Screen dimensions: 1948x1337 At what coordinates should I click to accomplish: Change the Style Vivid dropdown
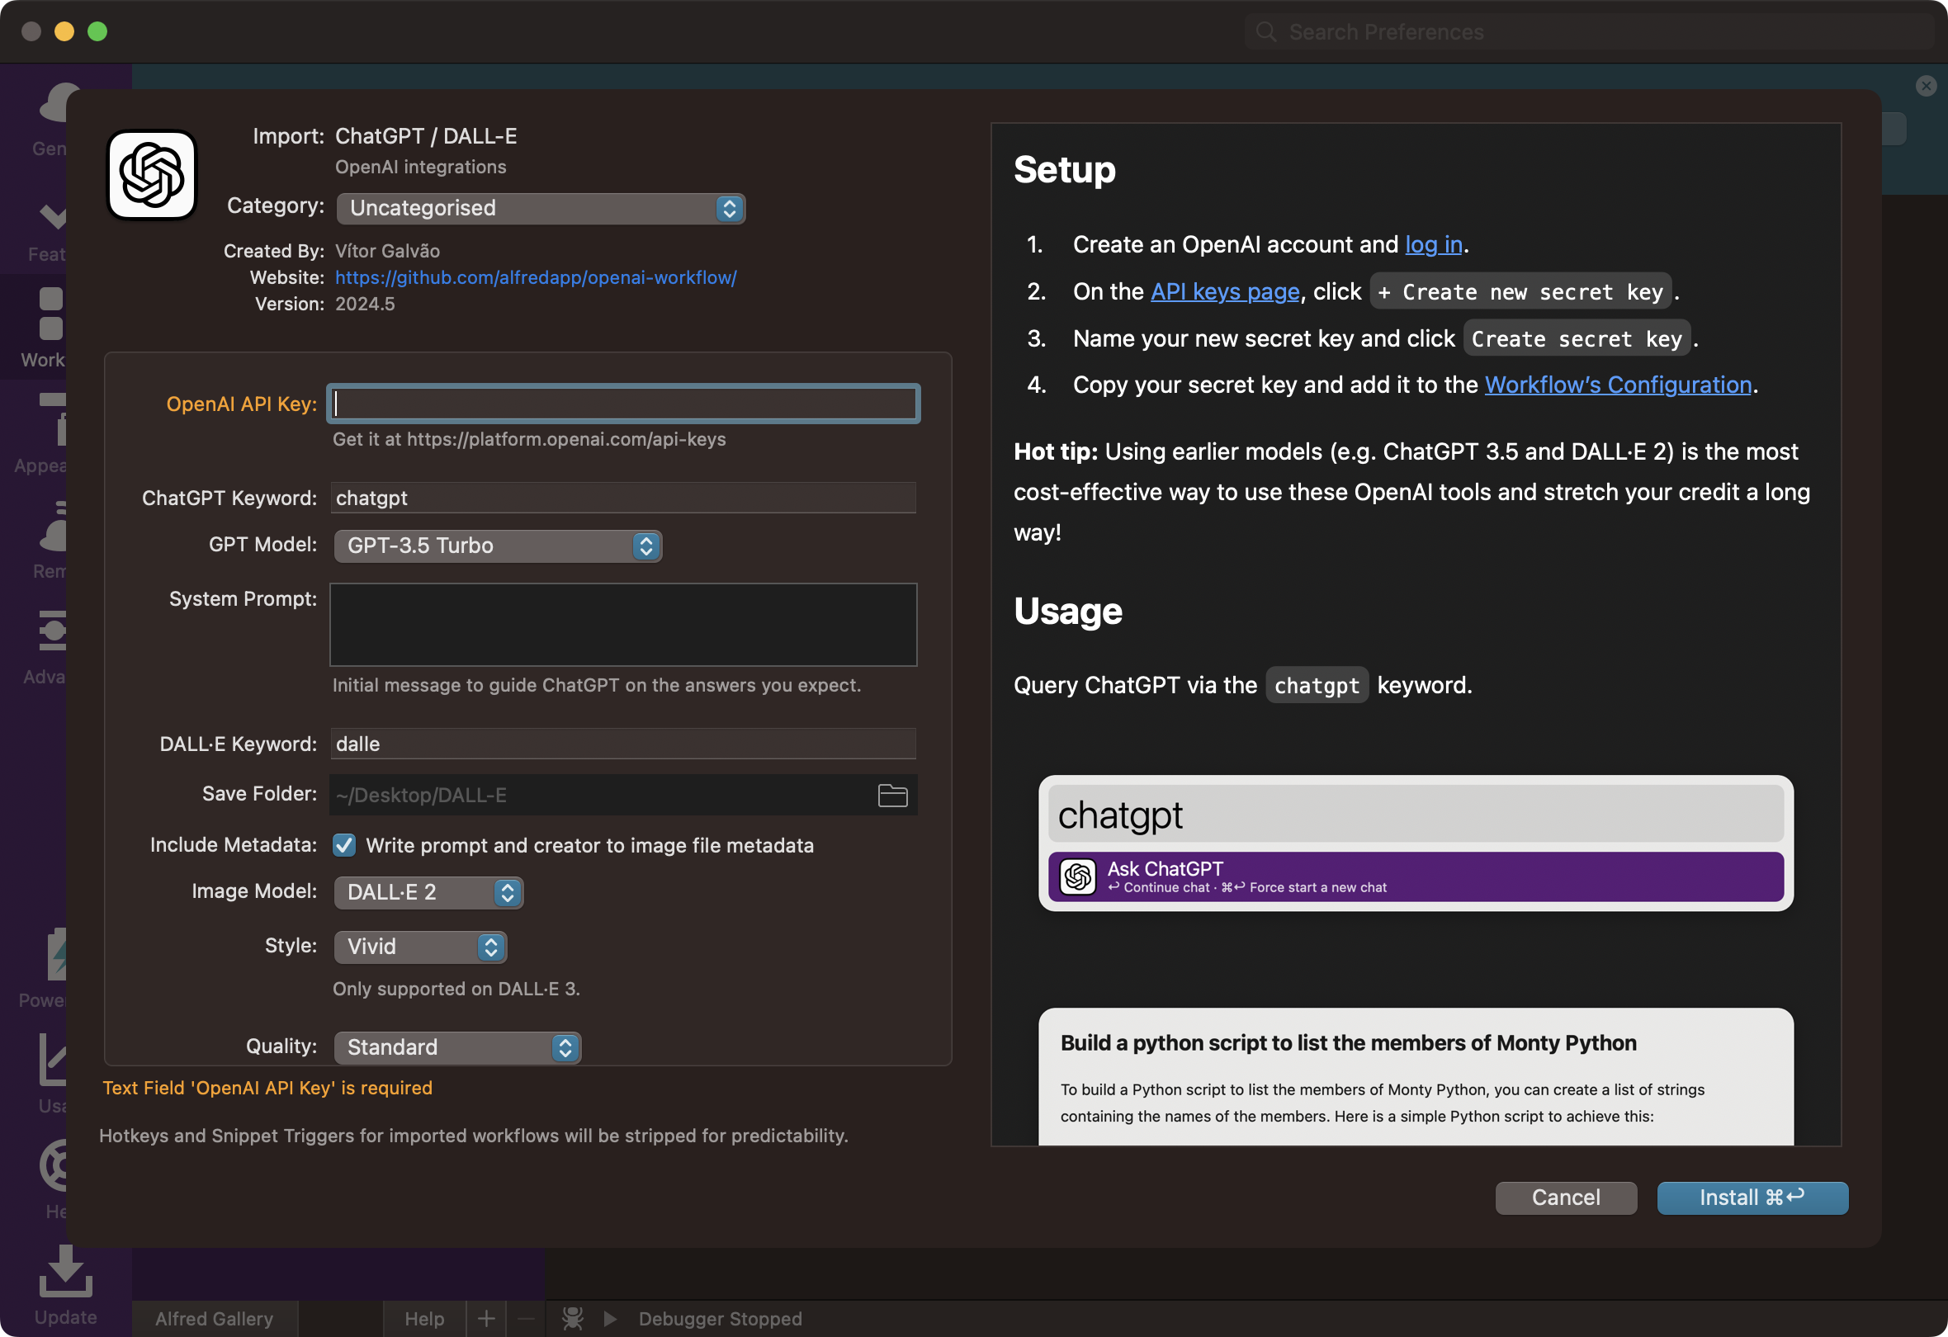420,947
